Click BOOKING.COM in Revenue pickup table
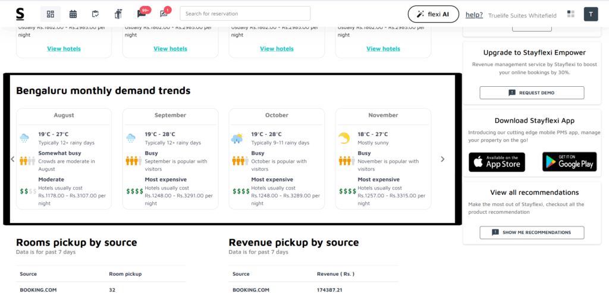This screenshot has height=293, width=609. [x=251, y=289]
